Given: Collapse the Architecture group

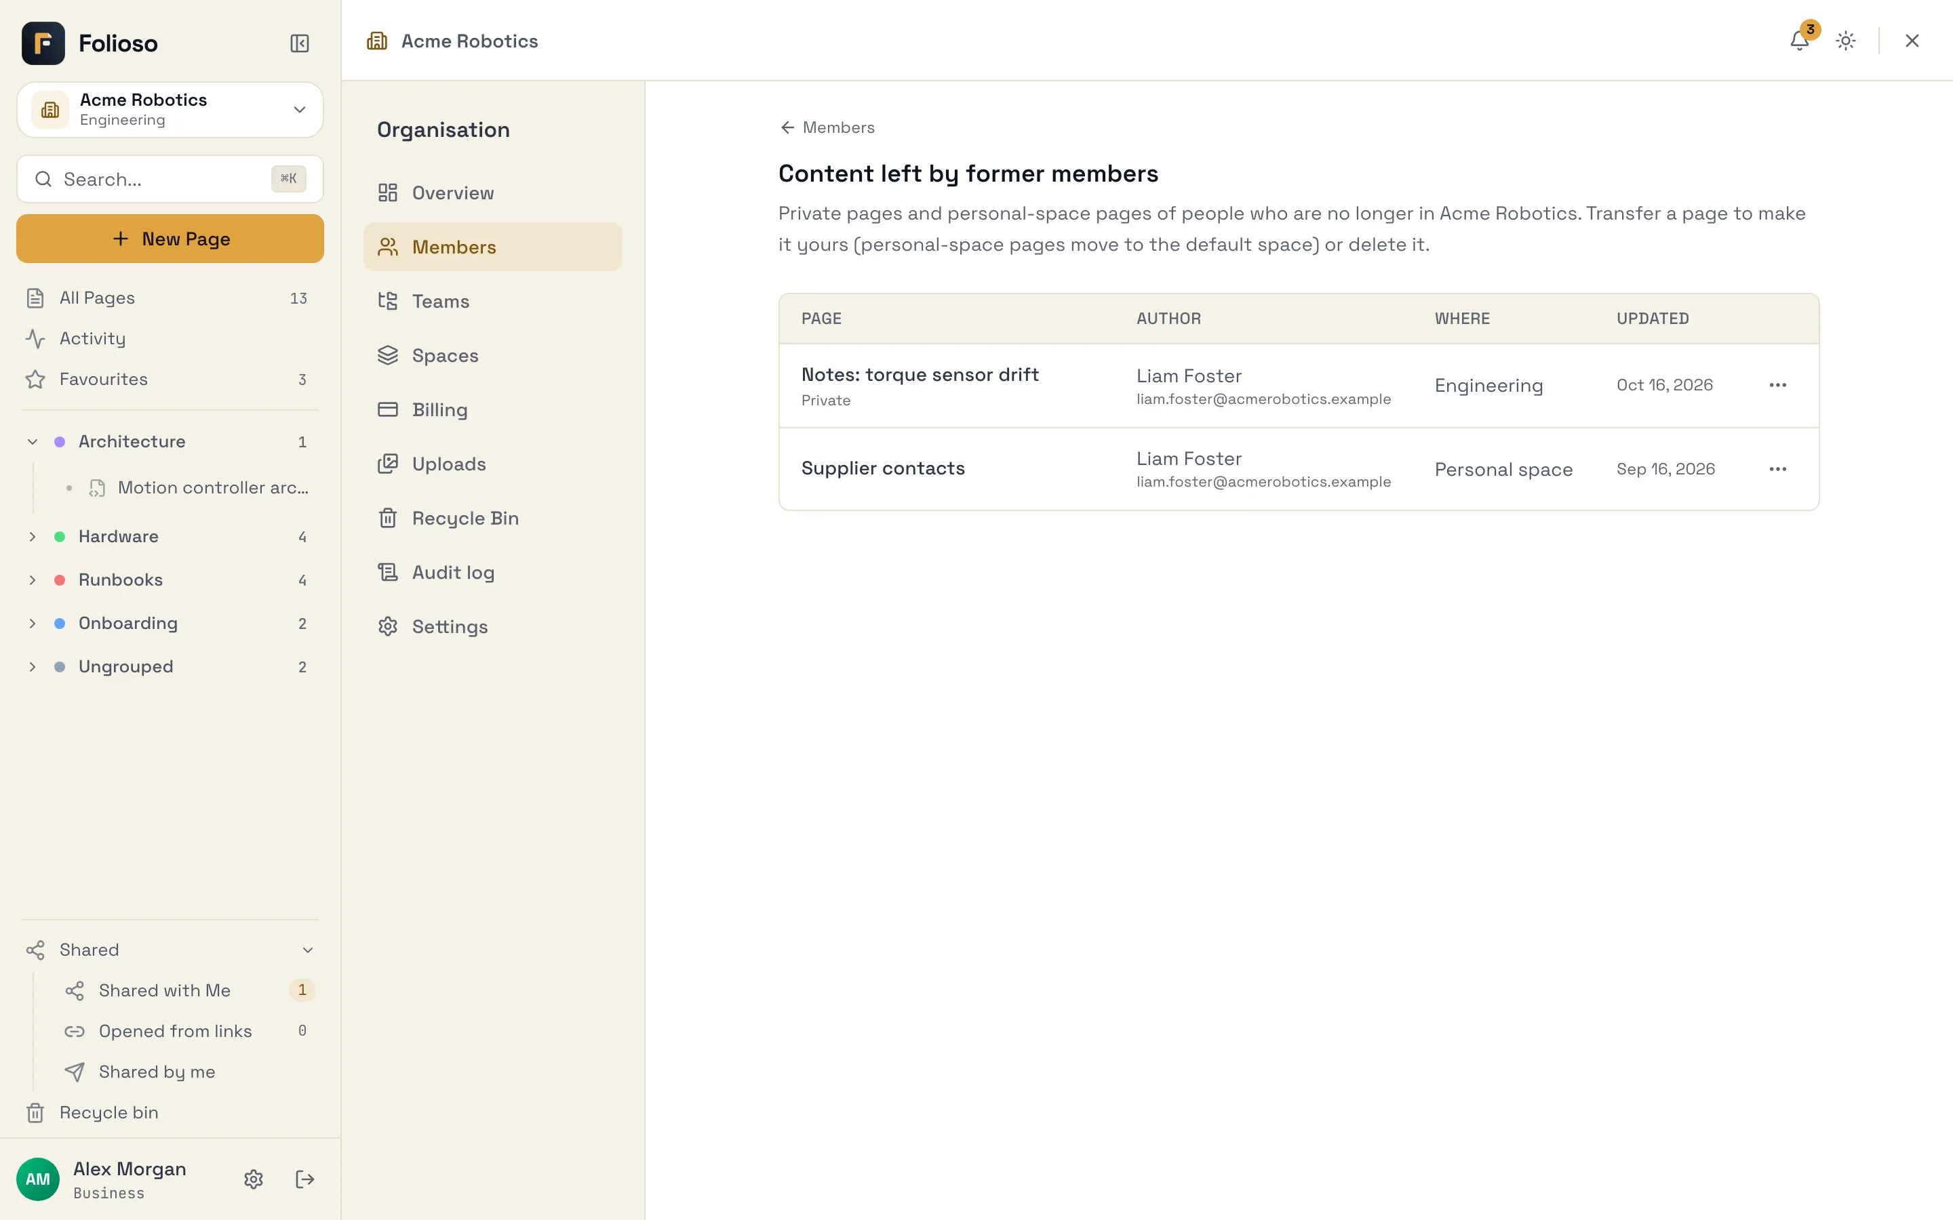Looking at the screenshot, I should [x=33, y=441].
